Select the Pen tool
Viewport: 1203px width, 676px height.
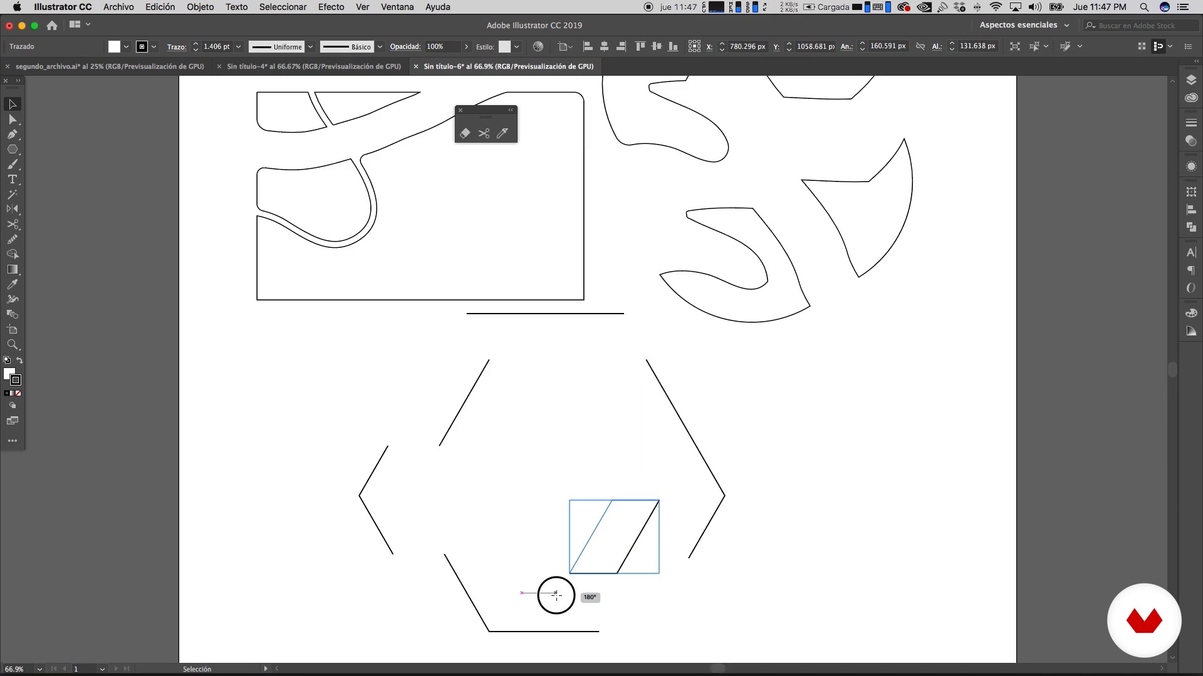(12, 134)
